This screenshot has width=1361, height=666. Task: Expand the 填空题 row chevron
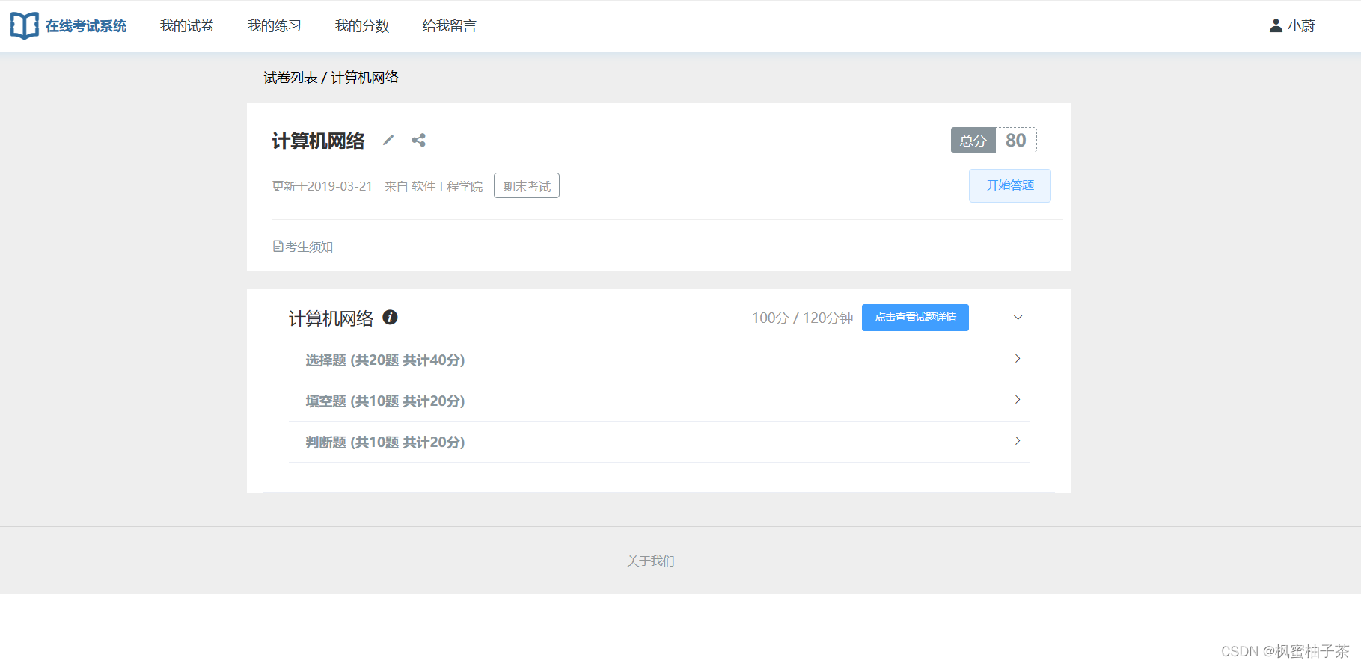(1018, 400)
